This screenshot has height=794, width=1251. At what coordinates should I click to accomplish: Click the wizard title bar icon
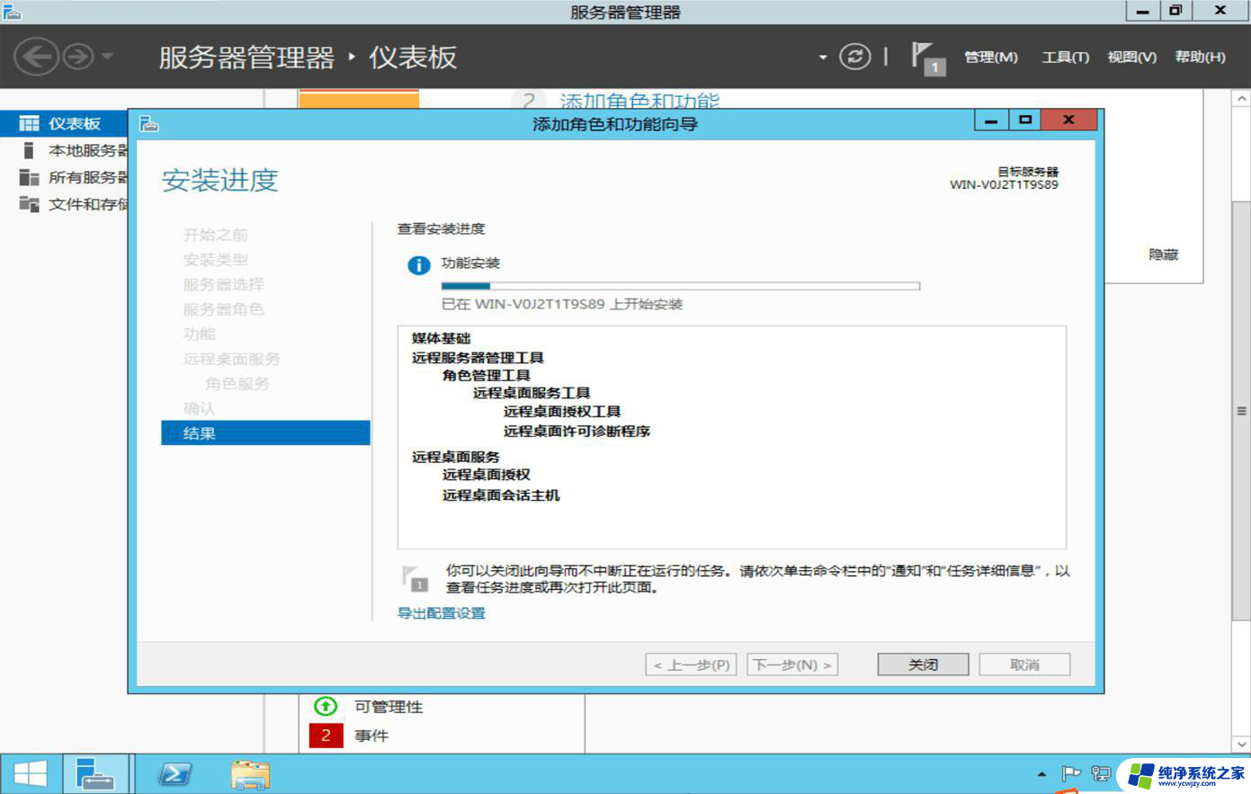148,123
